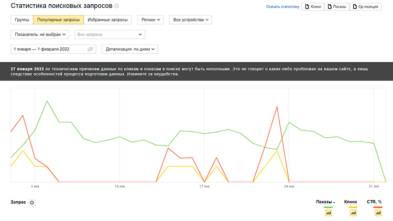Click the chart icon under CTR, %
Viewport: 393px width, 221px height.
point(378,213)
